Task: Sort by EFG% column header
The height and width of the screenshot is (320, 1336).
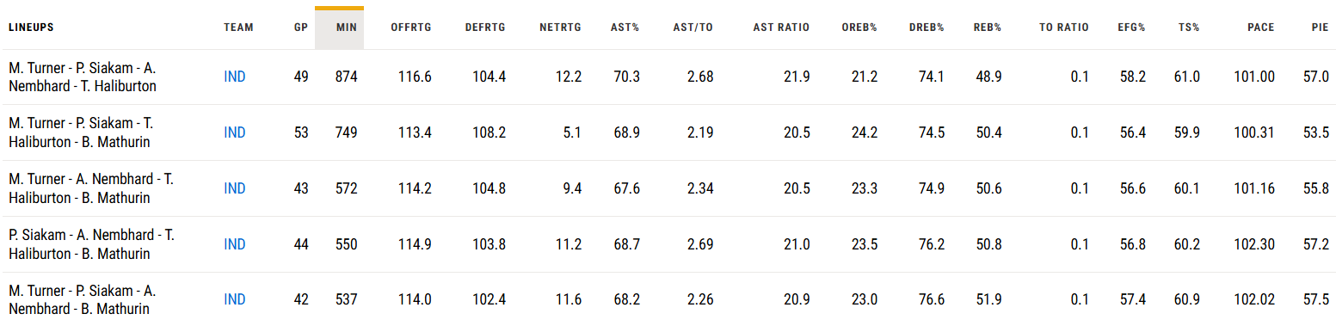Action: point(1131,28)
